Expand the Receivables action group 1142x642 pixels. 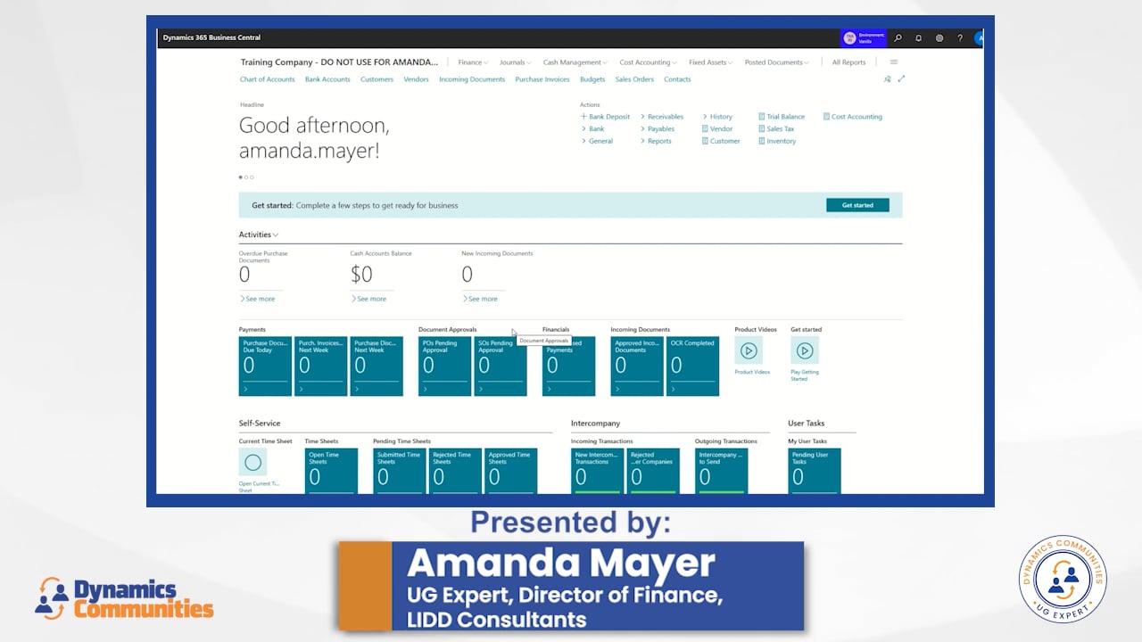pos(662,117)
